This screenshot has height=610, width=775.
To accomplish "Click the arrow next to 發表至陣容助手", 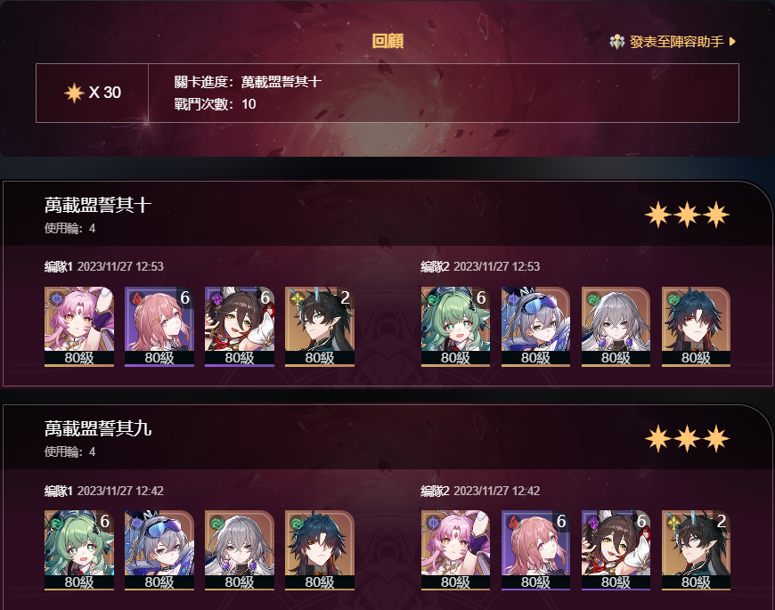I will 732,42.
